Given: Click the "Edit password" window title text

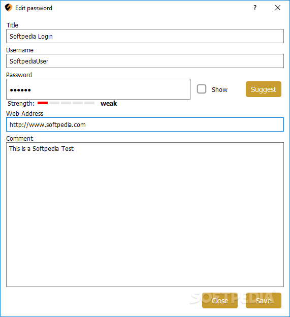Looking at the screenshot, I should coord(34,8).
